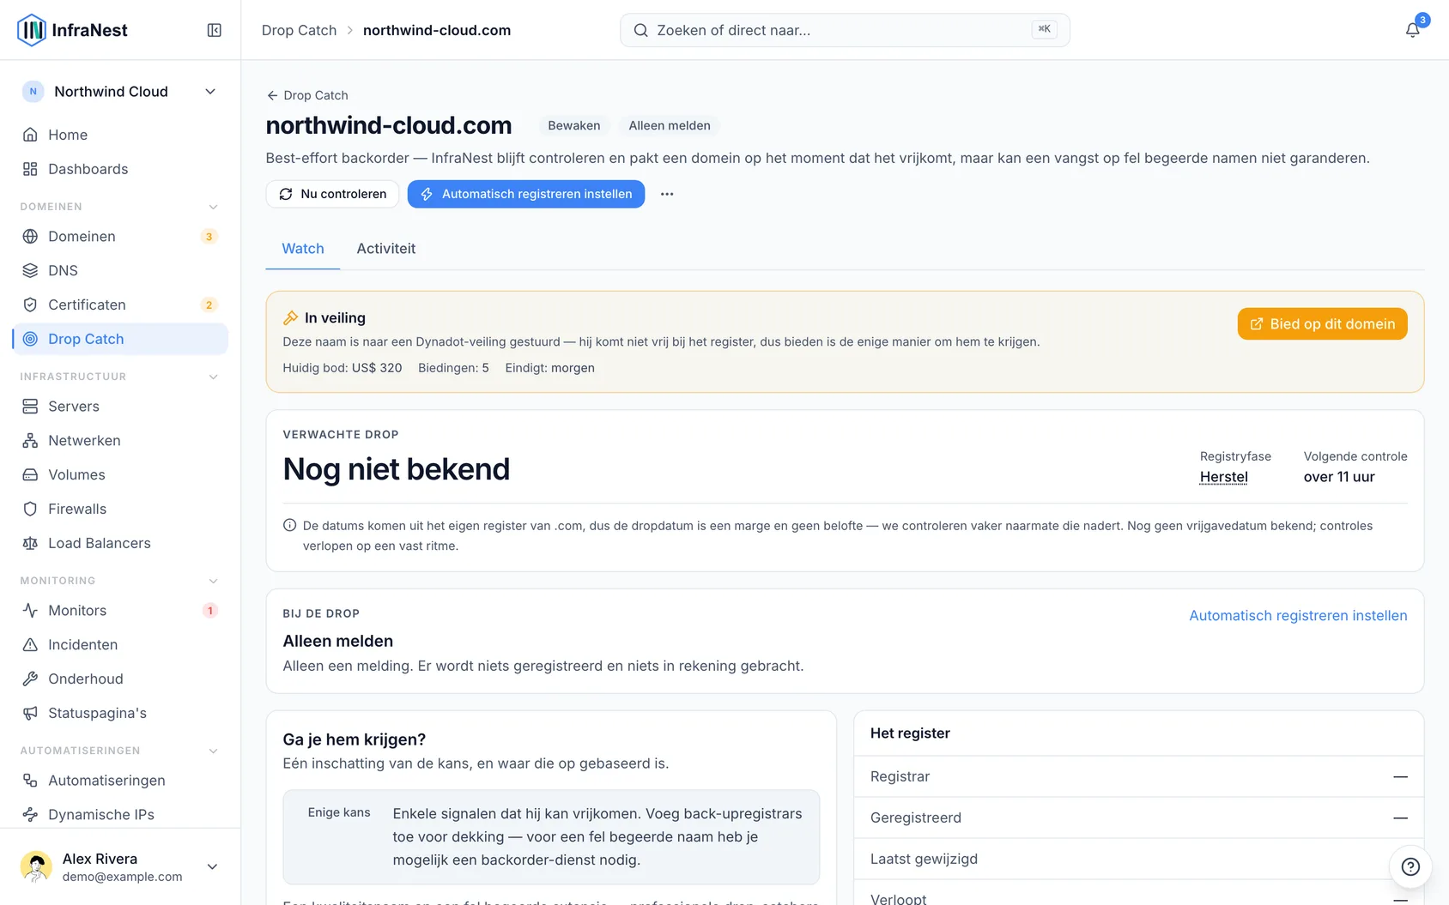Open Firewalls page
Screen dimensions: 1449x905
click(x=120, y=509)
